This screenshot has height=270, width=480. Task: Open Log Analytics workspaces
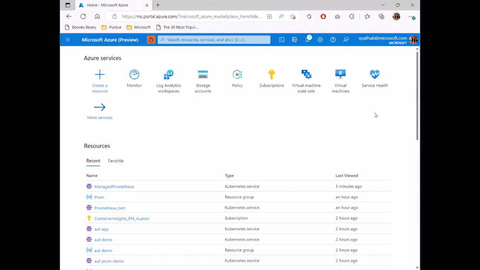coord(168,74)
